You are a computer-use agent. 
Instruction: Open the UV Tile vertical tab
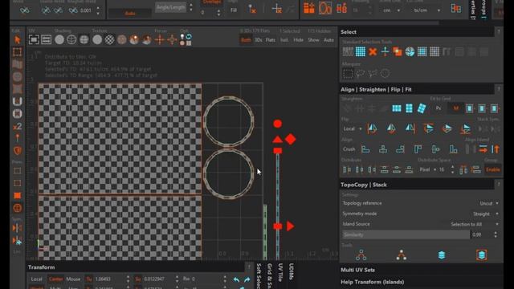coord(280,272)
